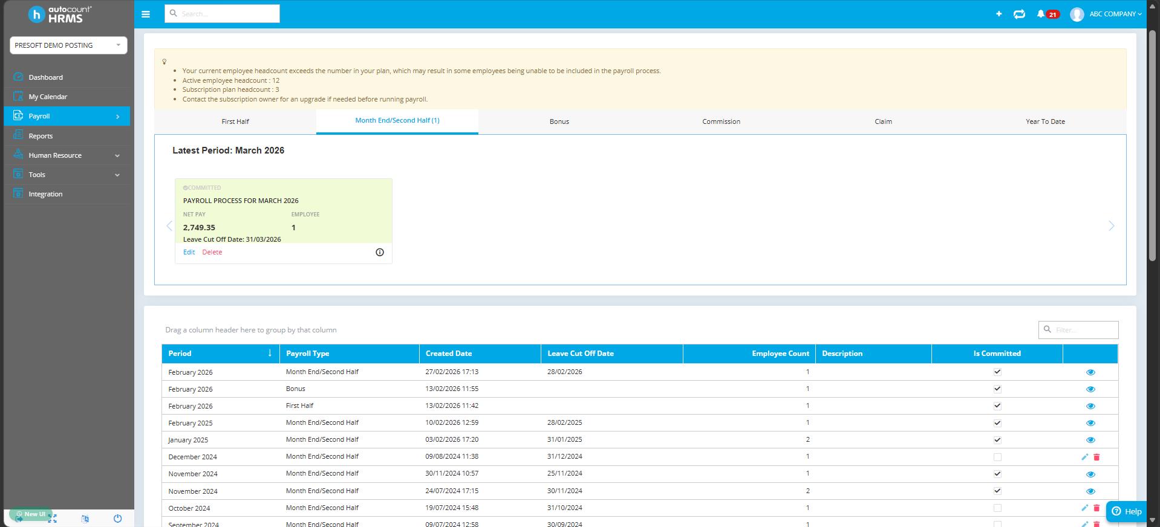1160x527 pixels.
Task: Click the table Filter input field
Action: click(1078, 330)
